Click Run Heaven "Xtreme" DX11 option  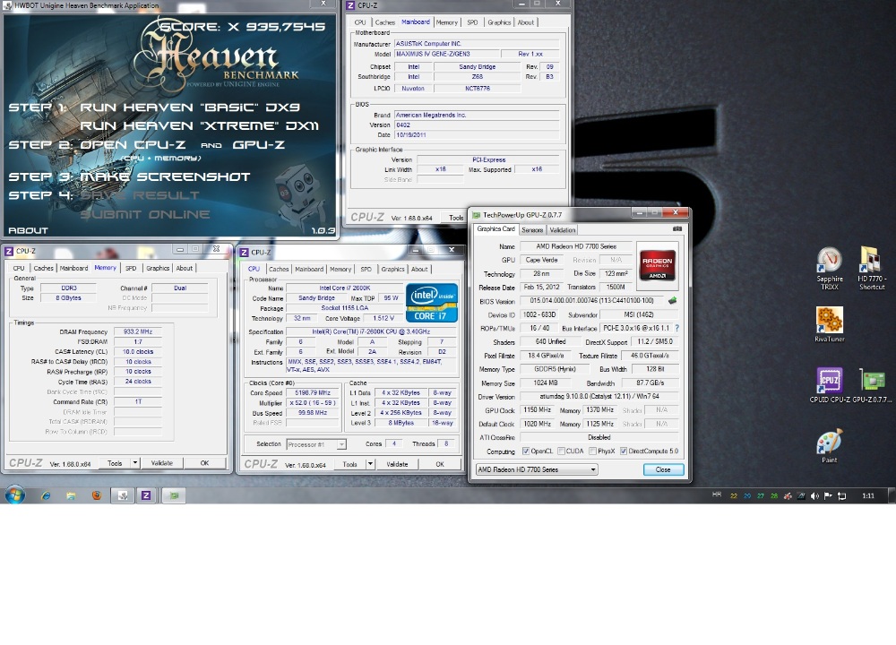[199, 125]
